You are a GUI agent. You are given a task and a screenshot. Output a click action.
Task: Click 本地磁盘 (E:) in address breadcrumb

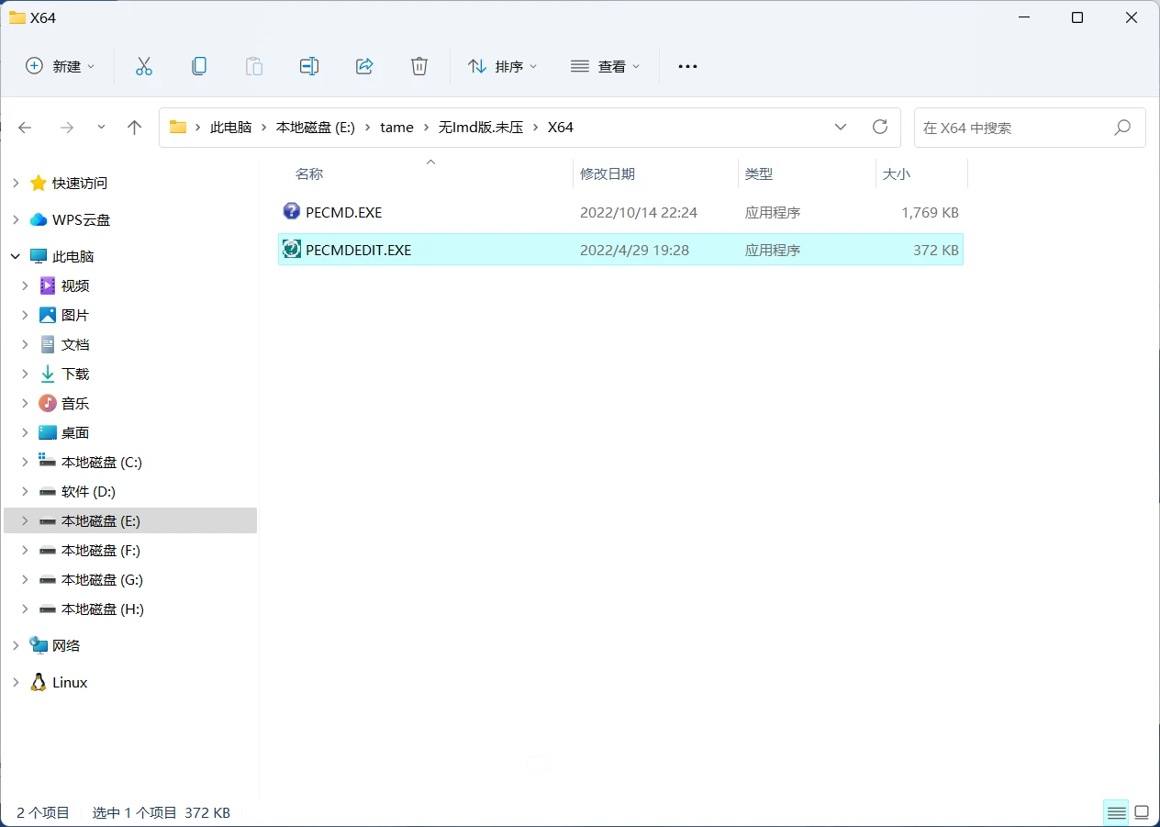tap(316, 128)
